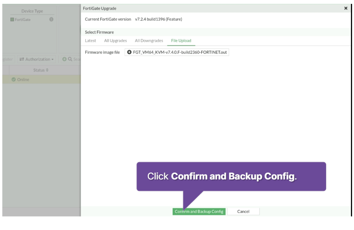Click the plus icon beside firmware file name
Screen dimensions: 354x230
tap(129, 52)
